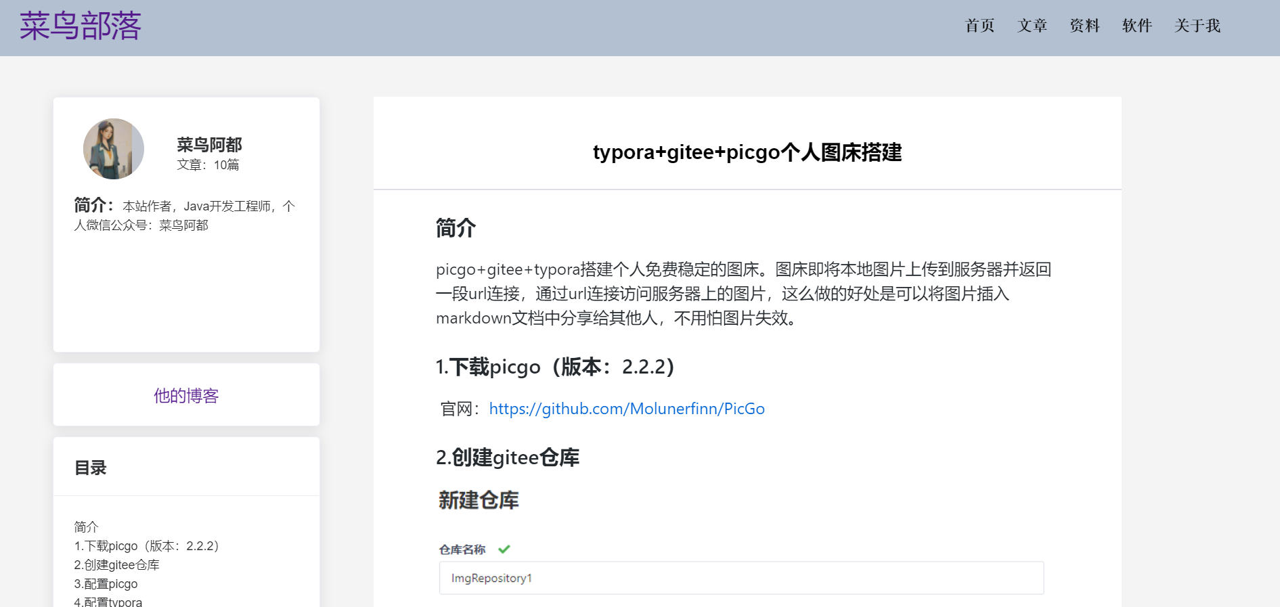Image resolution: width=1280 pixels, height=607 pixels.
Task: Jump to 2.创建gitee仓库 in the table of contents
Action: tap(116, 564)
